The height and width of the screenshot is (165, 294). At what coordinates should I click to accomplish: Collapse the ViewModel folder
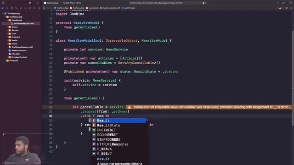7,20
